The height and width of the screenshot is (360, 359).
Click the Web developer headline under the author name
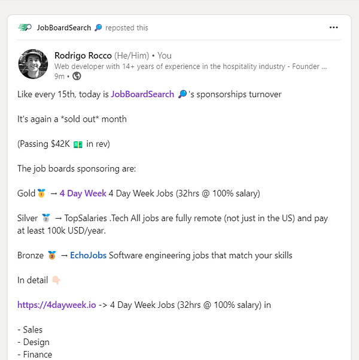click(x=190, y=66)
